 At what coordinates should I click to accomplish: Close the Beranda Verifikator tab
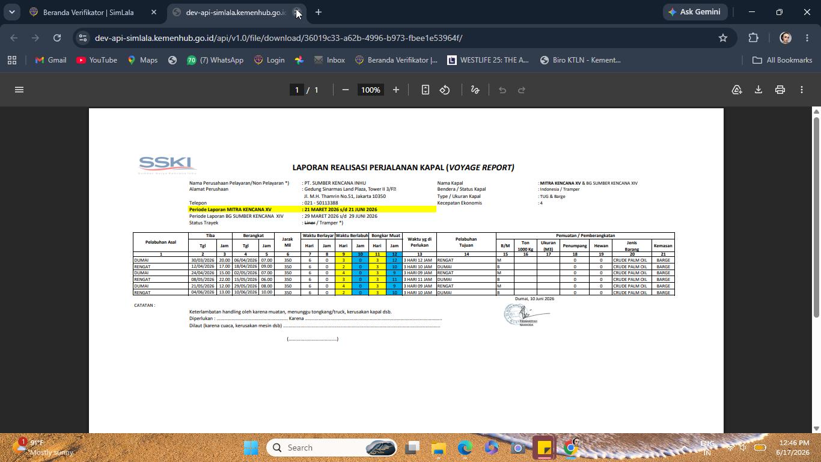click(154, 12)
